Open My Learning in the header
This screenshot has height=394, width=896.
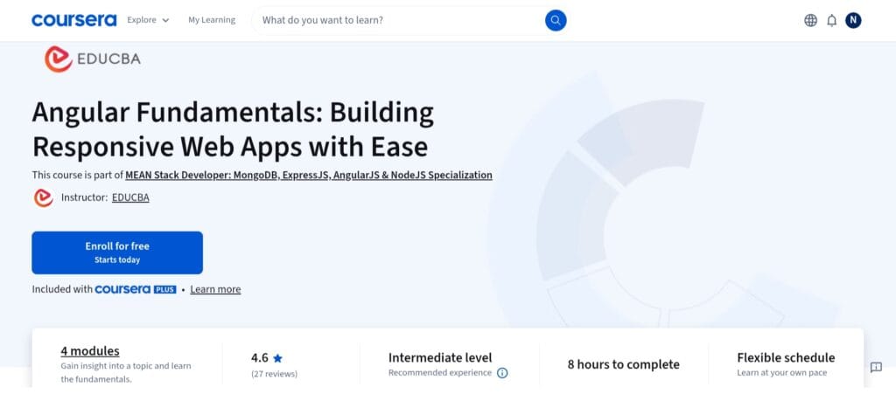[212, 20]
